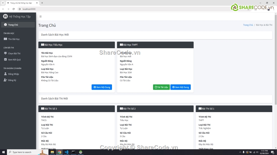This screenshot has width=277, height=155.
Task: Click the taskbar clock showing 11:51 PM
Action: tap(264, 152)
